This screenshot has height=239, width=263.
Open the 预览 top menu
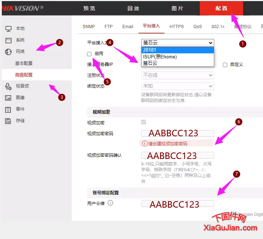coord(89,8)
